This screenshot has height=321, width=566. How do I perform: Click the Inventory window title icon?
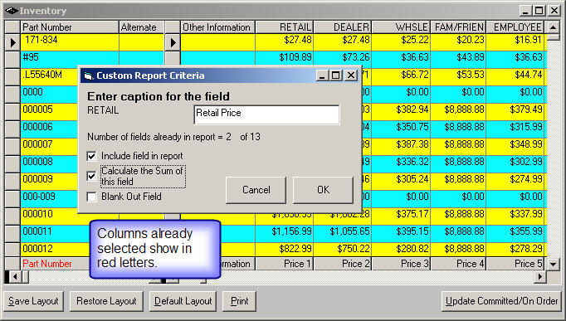click(x=12, y=11)
